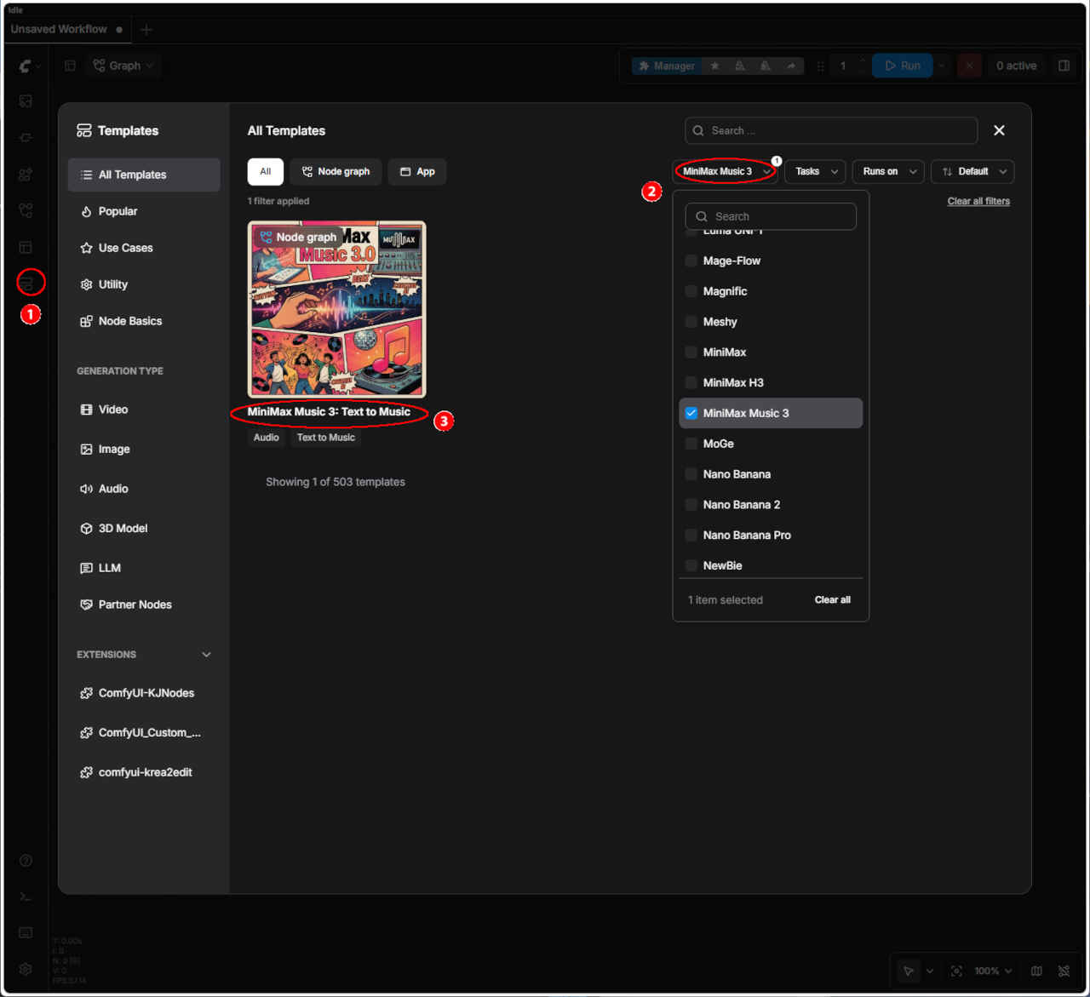Viewport: 1090px width, 997px height.
Task: Toggle the panel layout icon left of Graph
Action: coord(70,66)
